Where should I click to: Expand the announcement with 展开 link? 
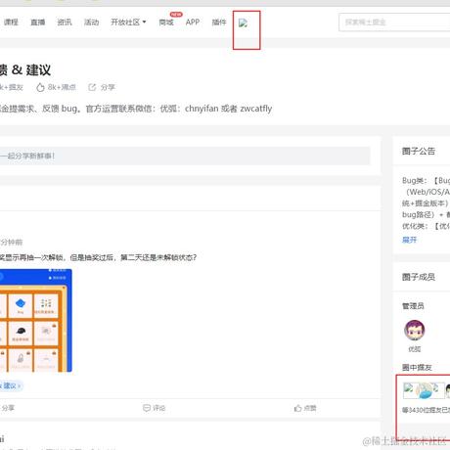409,240
